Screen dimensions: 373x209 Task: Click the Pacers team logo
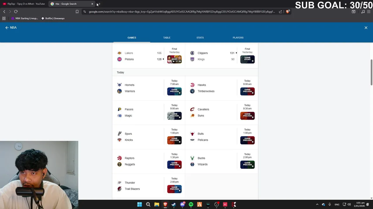coord(119,109)
